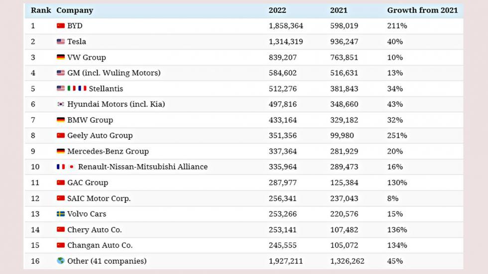Viewport: 488px width, 274px height.
Task: Click Tesla's 2021 value 936,247
Action: pos(344,42)
